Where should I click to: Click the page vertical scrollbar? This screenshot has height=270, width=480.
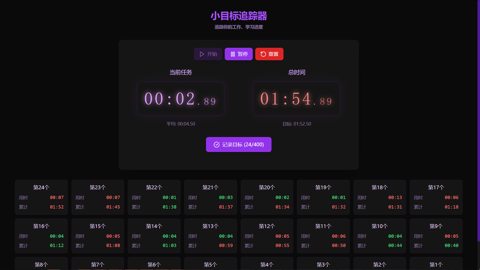point(478,121)
